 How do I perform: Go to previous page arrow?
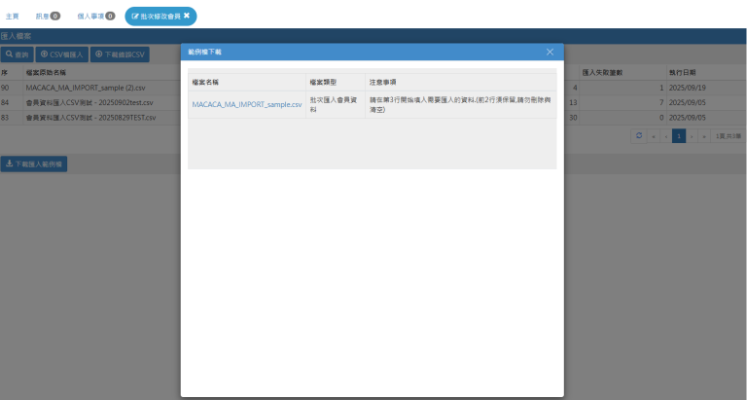666,136
